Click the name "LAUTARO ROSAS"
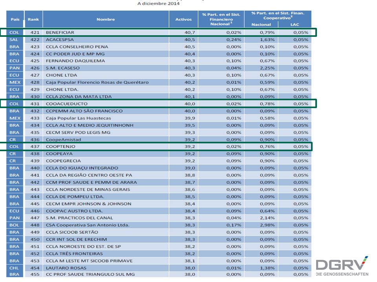Image resolution: width=377 pixels, height=282 pixels. 66,268
